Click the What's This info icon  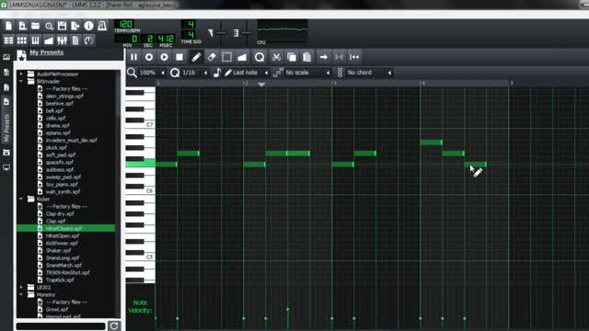coord(88,26)
